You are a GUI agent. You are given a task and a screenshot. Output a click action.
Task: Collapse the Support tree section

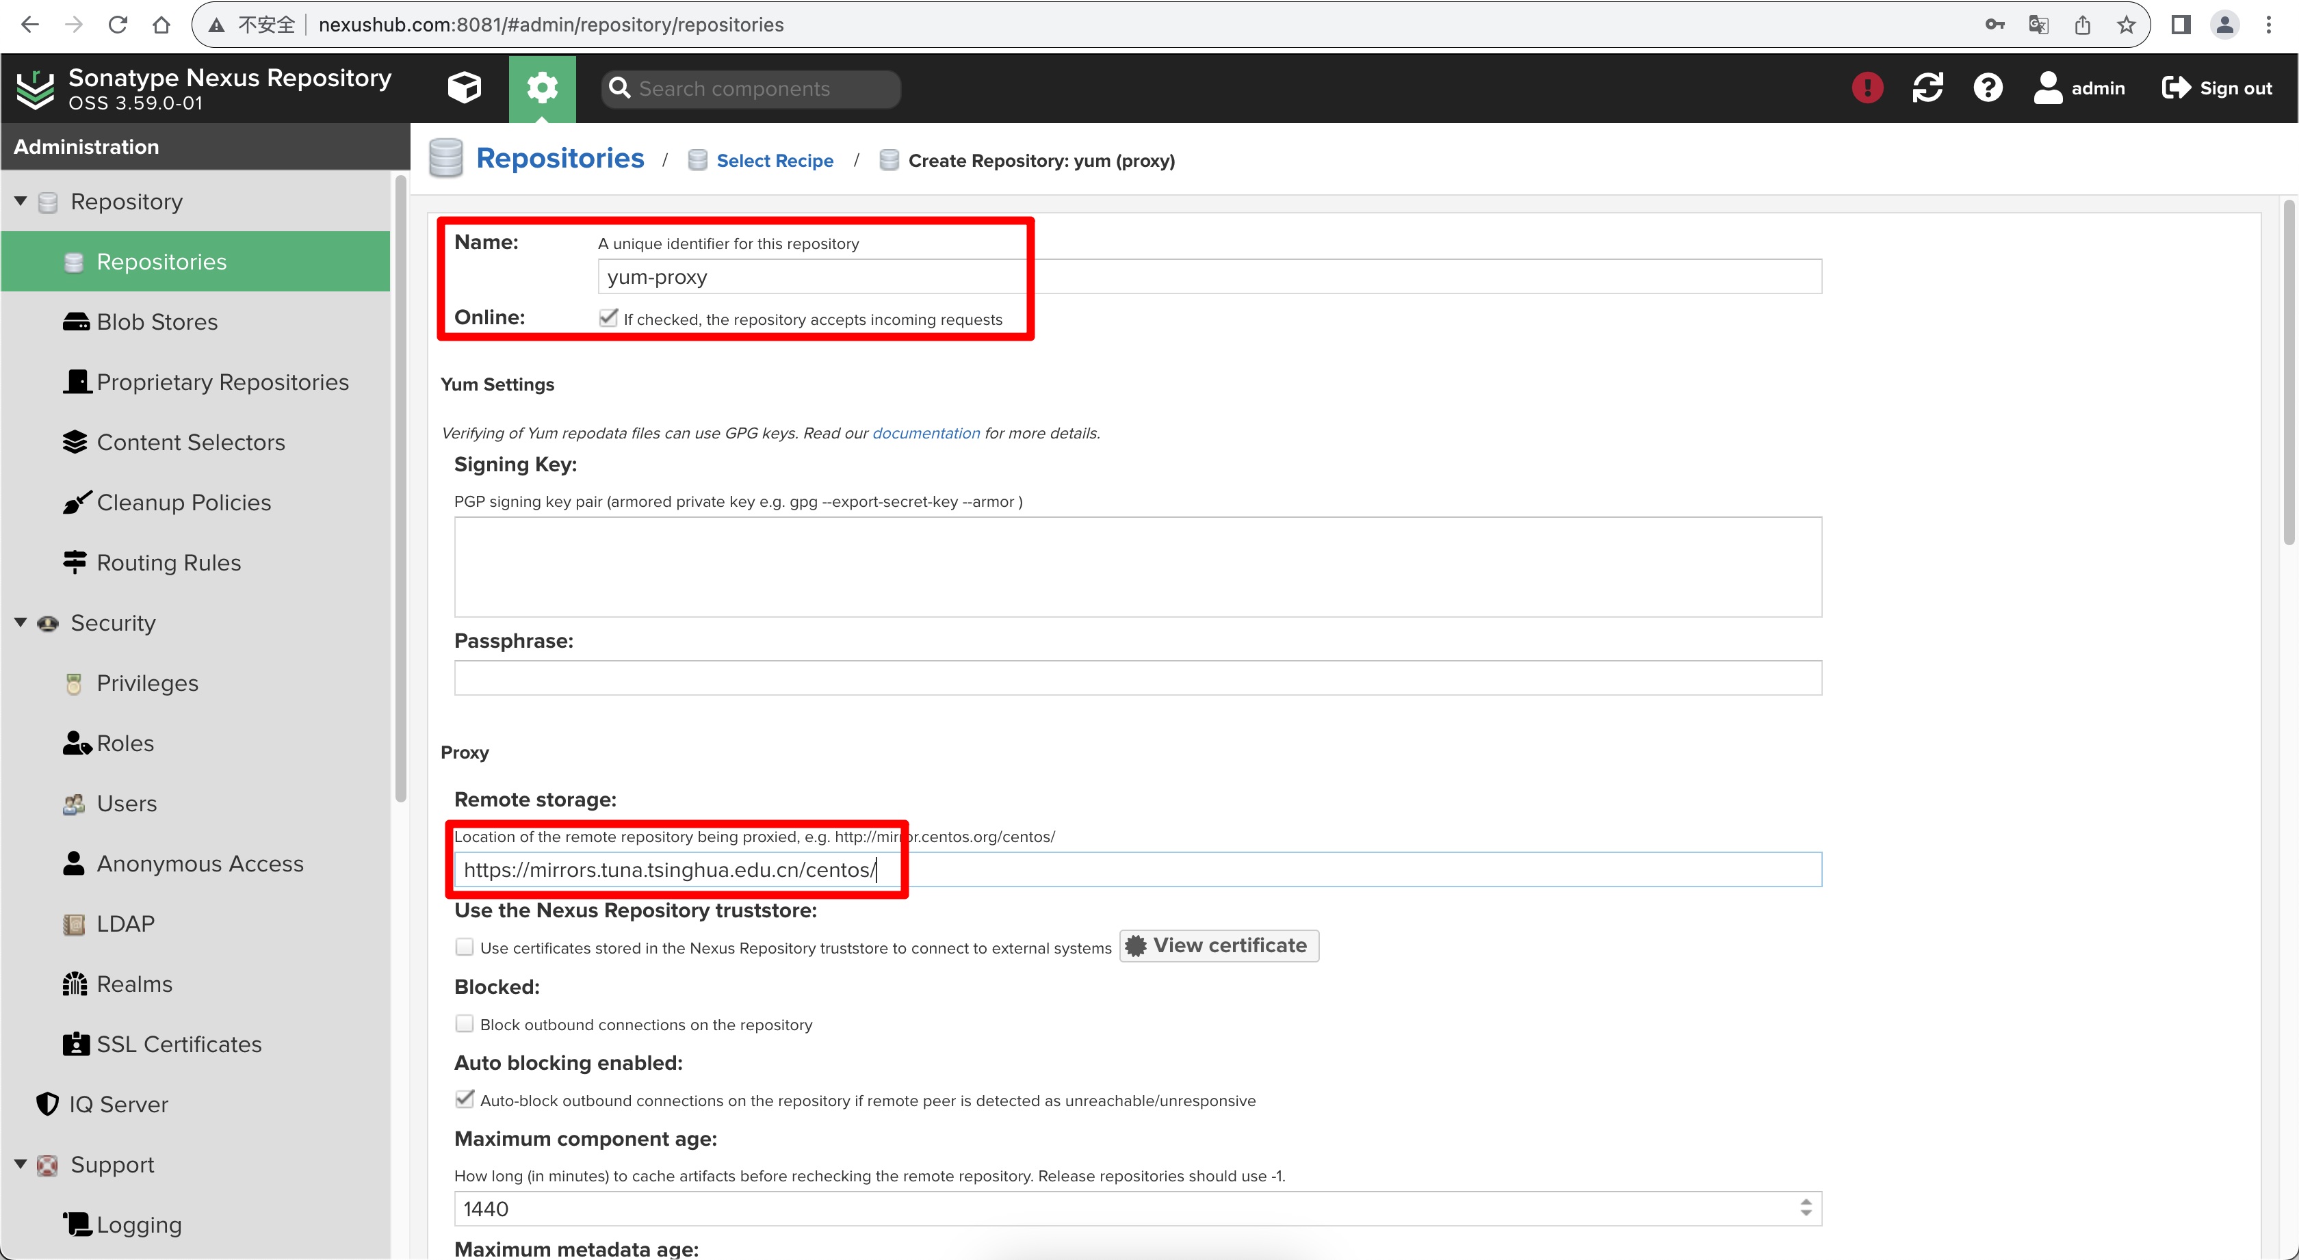(21, 1164)
